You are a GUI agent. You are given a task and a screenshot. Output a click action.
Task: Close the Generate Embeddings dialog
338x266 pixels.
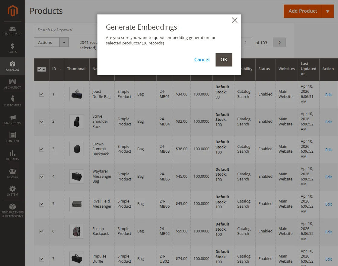234,20
